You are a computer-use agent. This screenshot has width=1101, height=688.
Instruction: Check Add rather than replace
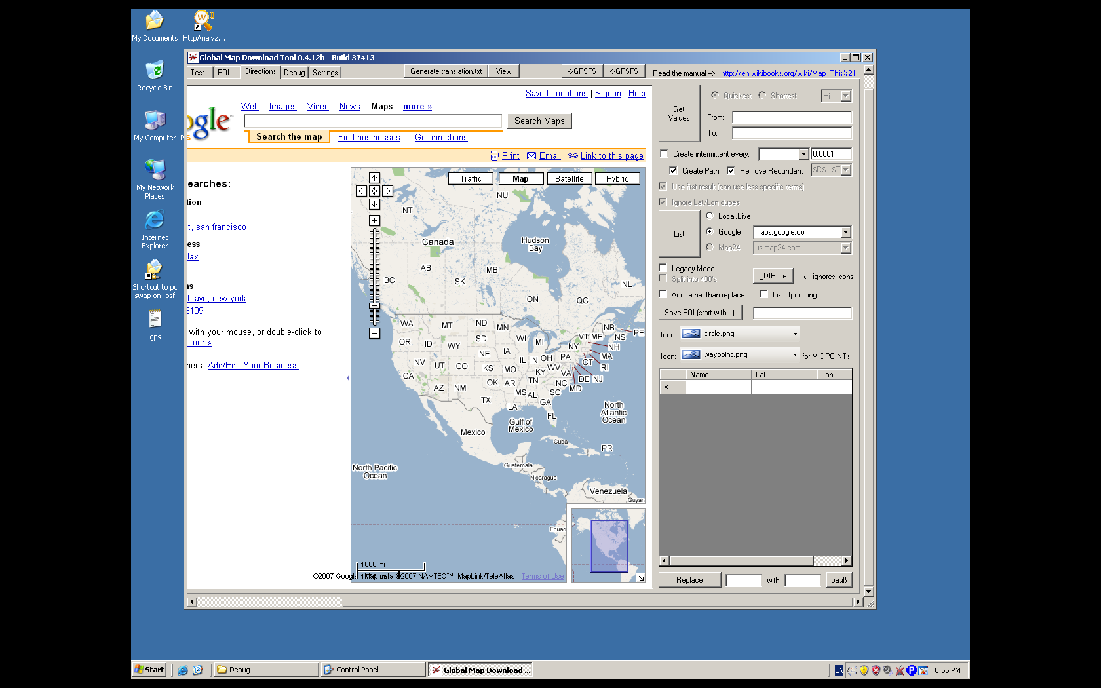tap(663, 294)
